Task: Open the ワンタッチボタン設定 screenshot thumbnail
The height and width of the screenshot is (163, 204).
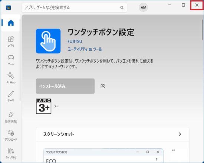Action: coord(103,156)
